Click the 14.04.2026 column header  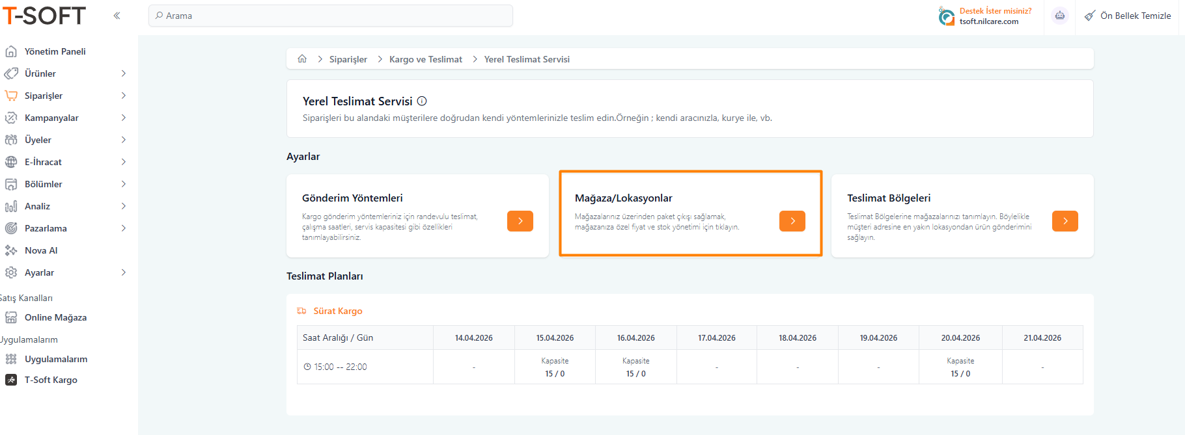[x=474, y=337]
